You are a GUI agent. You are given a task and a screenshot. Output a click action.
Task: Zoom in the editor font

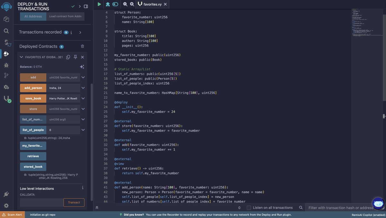pyautogui.click(x=132, y=4)
